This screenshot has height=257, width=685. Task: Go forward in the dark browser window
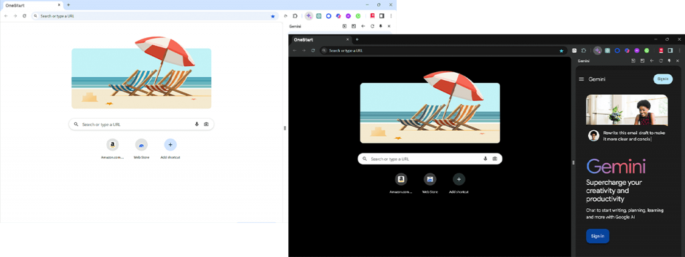[304, 51]
